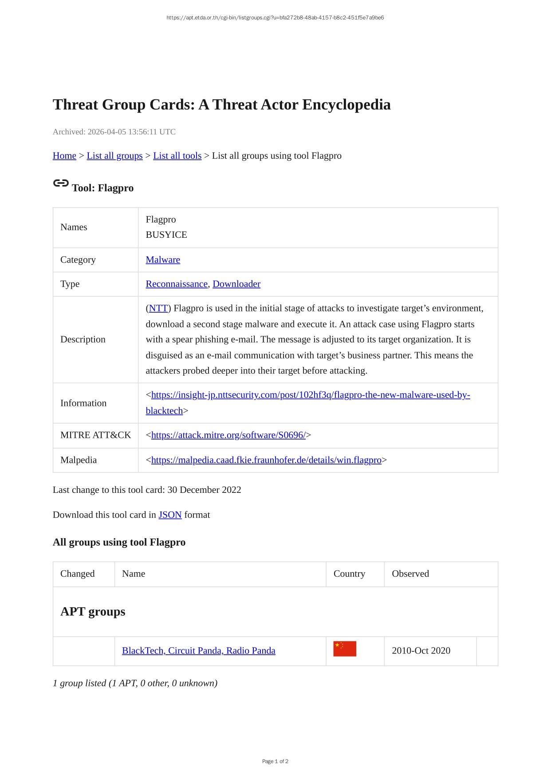Click the Threat Group Cards page title
Image resolution: width=551 pixels, height=779 pixels.
[x=221, y=105]
